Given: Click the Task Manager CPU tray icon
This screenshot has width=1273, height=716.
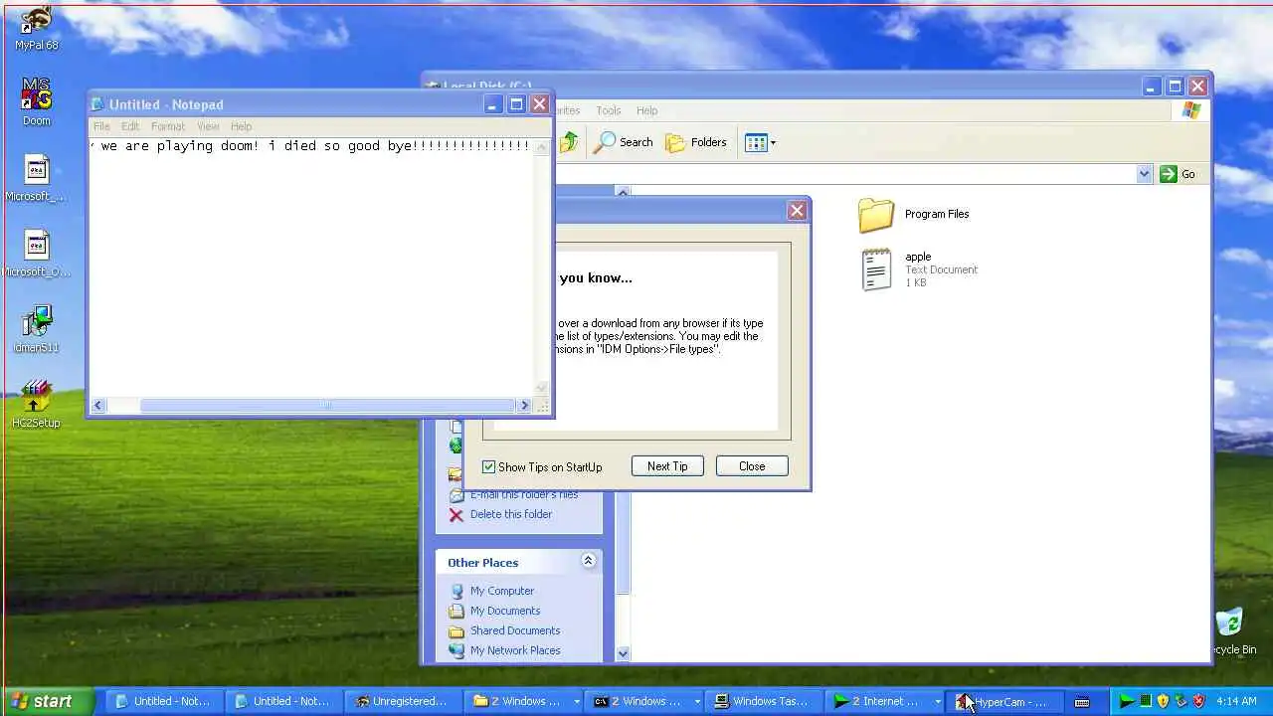Looking at the screenshot, I should click(x=1145, y=701).
